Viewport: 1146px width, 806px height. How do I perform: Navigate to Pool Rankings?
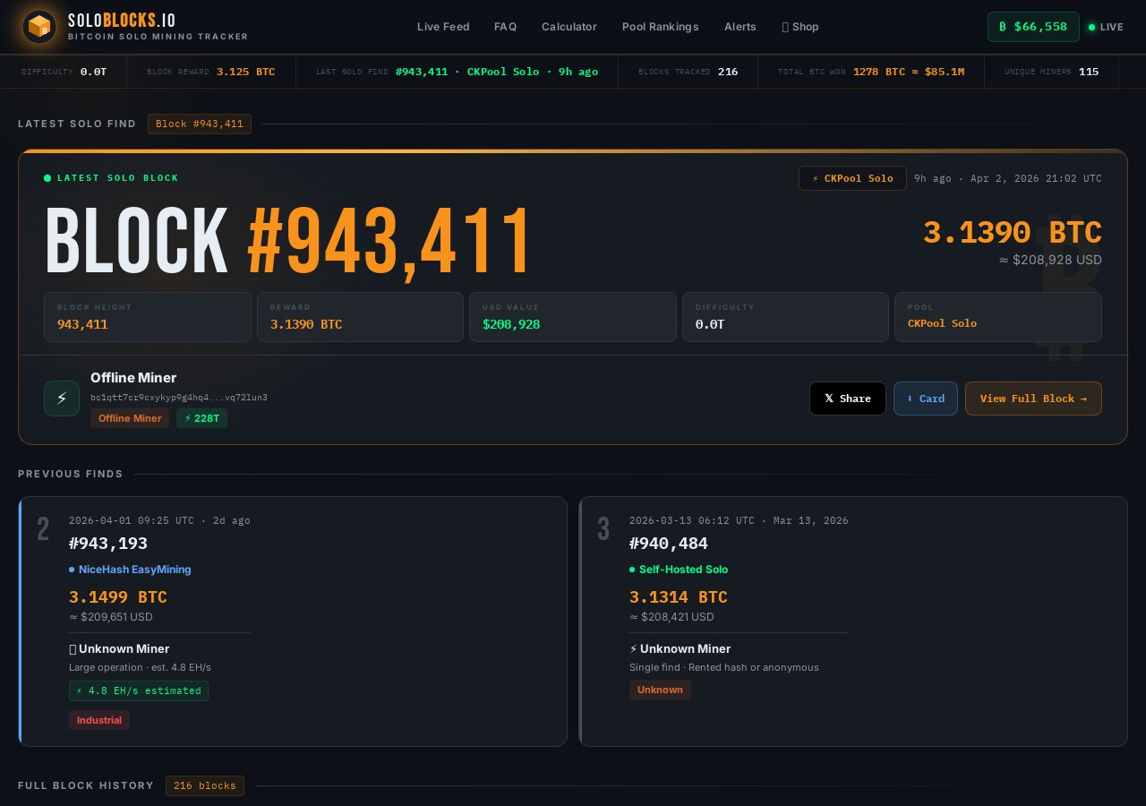click(660, 27)
